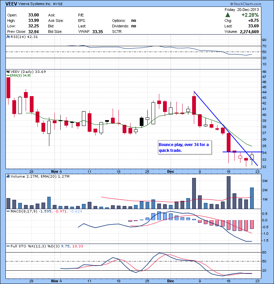Click the VWAP value 33.35
Viewport: 274px width, 284px height.
coord(98,31)
